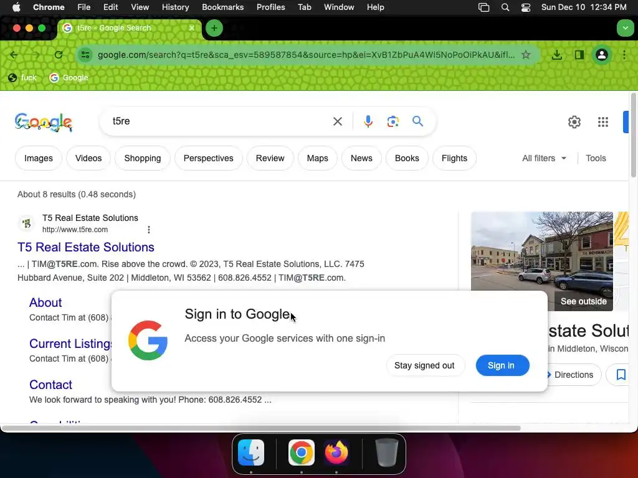Switch to Maps results
The width and height of the screenshot is (638, 478).
(x=317, y=158)
